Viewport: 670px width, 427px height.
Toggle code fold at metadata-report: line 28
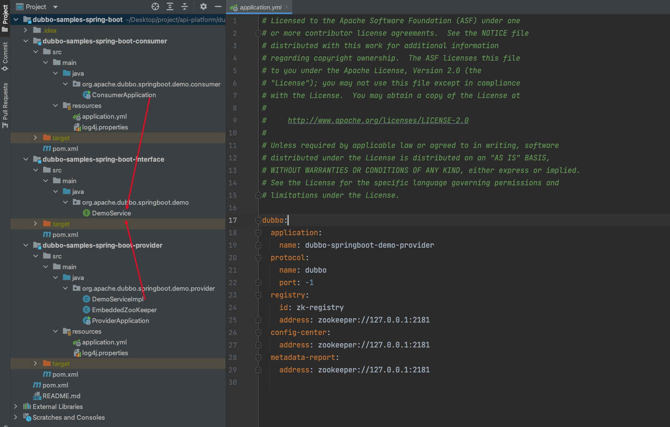point(258,357)
